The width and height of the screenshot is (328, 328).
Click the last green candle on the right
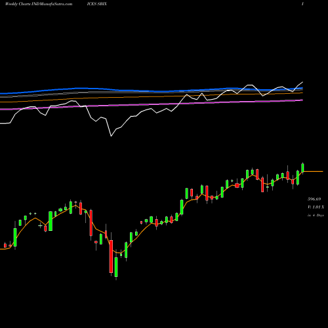pos(302,167)
